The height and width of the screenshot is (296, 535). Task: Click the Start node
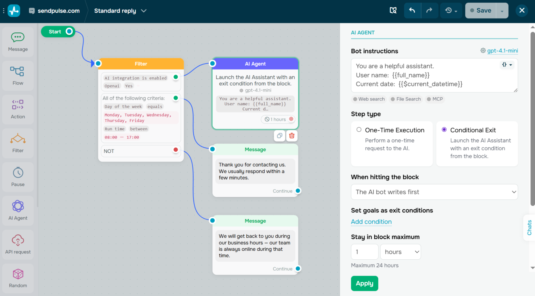coord(58,32)
